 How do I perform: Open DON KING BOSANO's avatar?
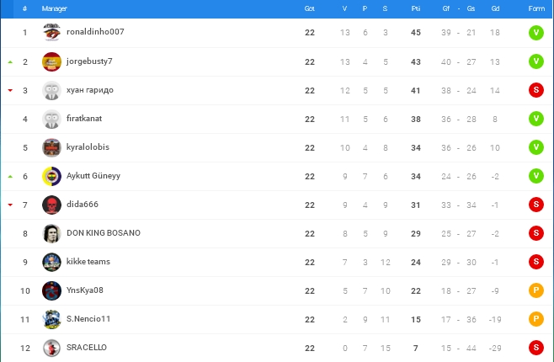click(51, 233)
